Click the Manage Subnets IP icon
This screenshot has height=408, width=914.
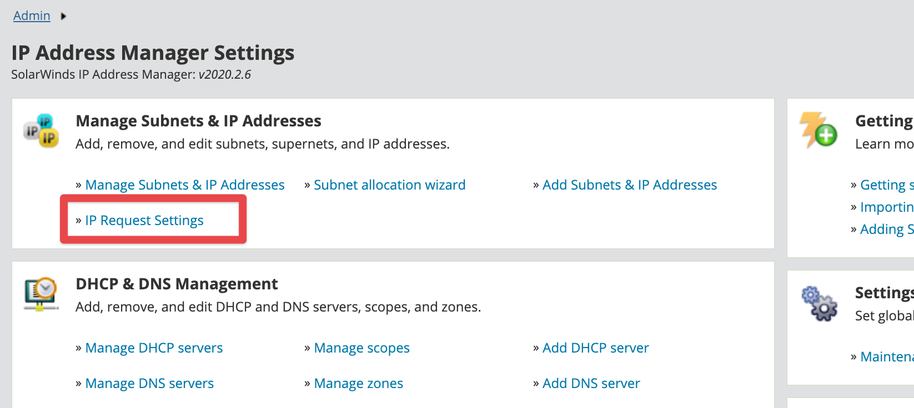coord(41,131)
